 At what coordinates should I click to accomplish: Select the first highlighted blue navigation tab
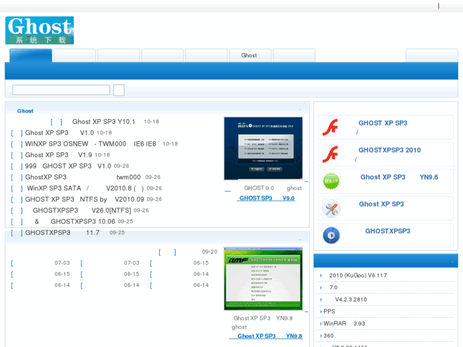[31, 55]
